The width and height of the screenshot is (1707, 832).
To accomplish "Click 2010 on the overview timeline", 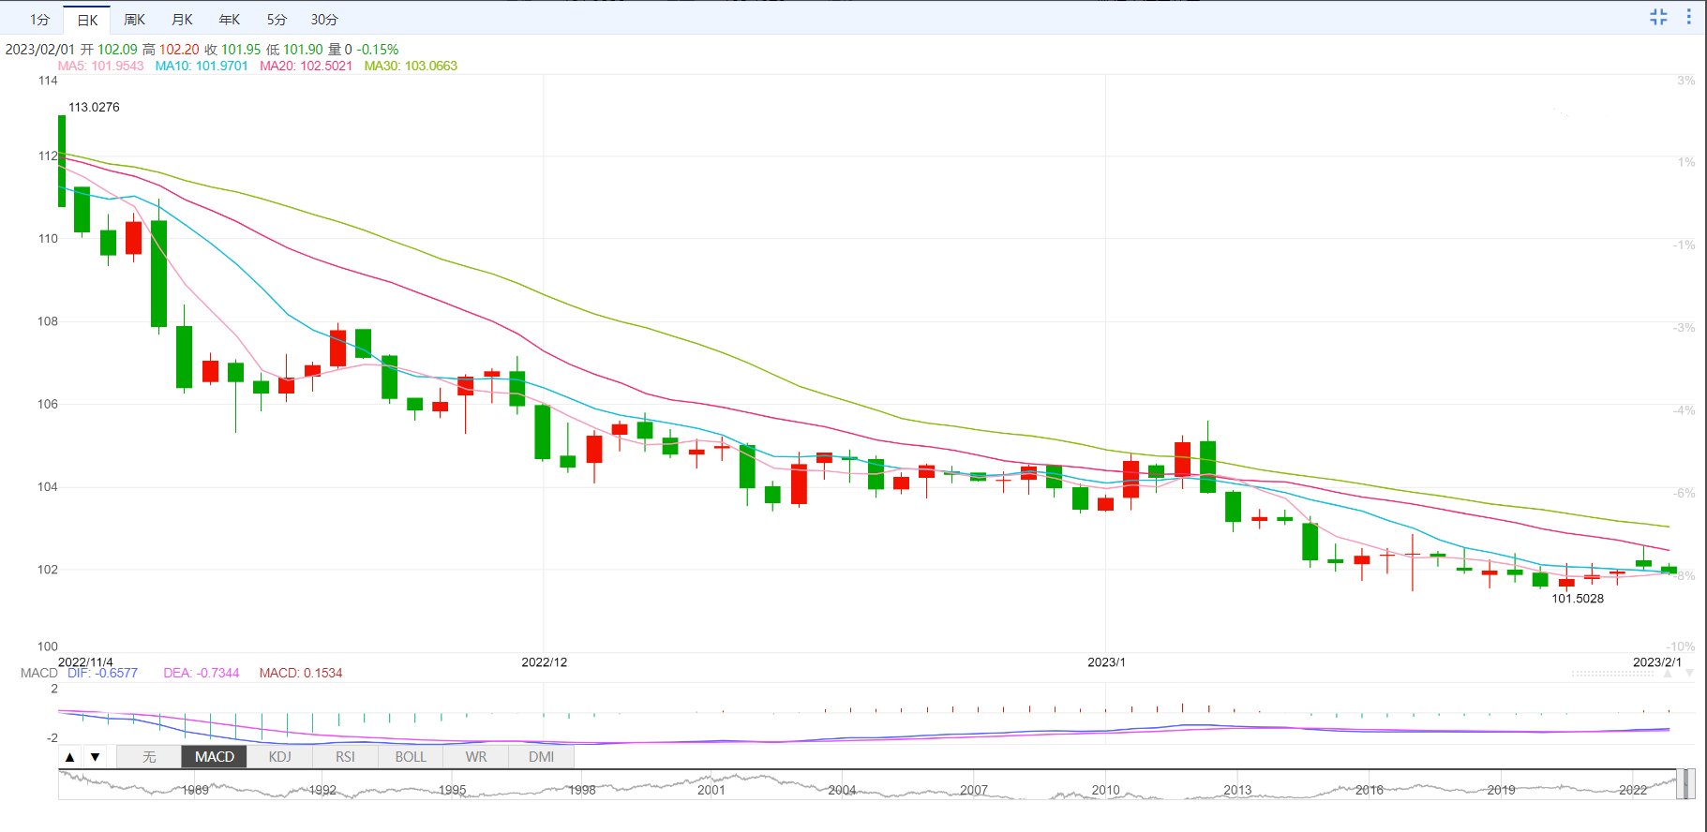I will tap(1105, 790).
